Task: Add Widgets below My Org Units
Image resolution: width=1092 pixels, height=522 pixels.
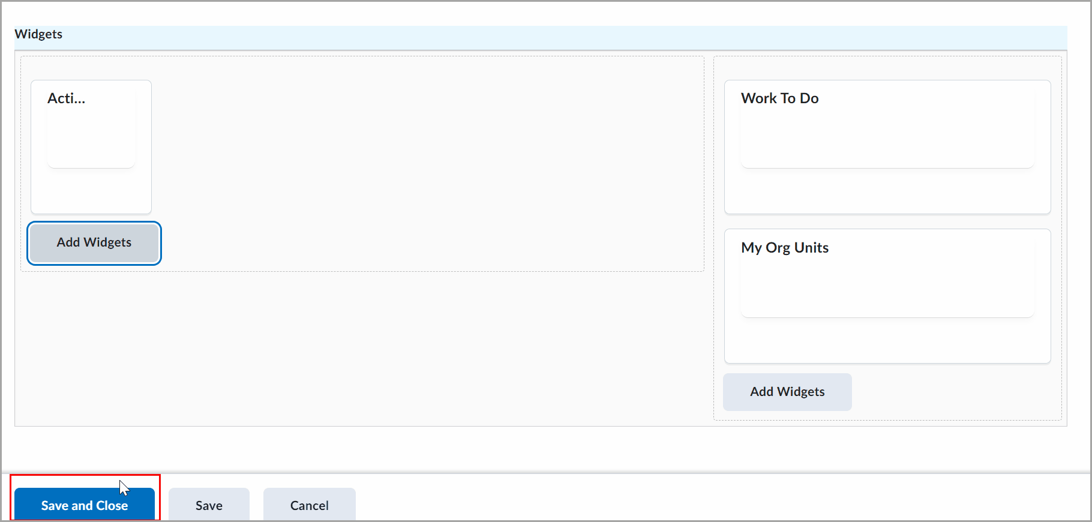Action: tap(787, 392)
